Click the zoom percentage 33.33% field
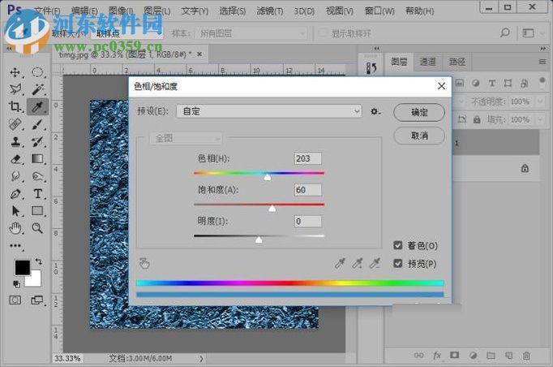 click(x=67, y=359)
